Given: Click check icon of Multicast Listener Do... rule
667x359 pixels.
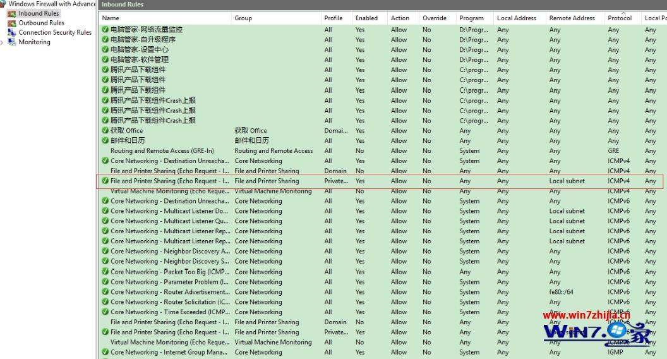Looking at the screenshot, I should pyautogui.click(x=105, y=211).
